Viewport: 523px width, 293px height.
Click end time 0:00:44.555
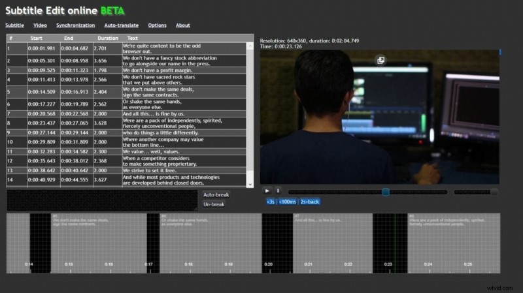click(x=75, y=180)
